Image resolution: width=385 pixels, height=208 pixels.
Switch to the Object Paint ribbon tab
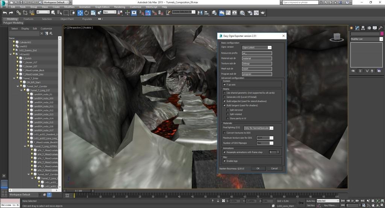pos(67,19)
